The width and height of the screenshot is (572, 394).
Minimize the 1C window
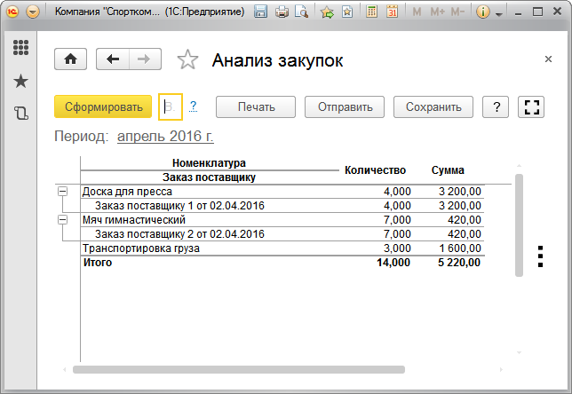(518, 12)
